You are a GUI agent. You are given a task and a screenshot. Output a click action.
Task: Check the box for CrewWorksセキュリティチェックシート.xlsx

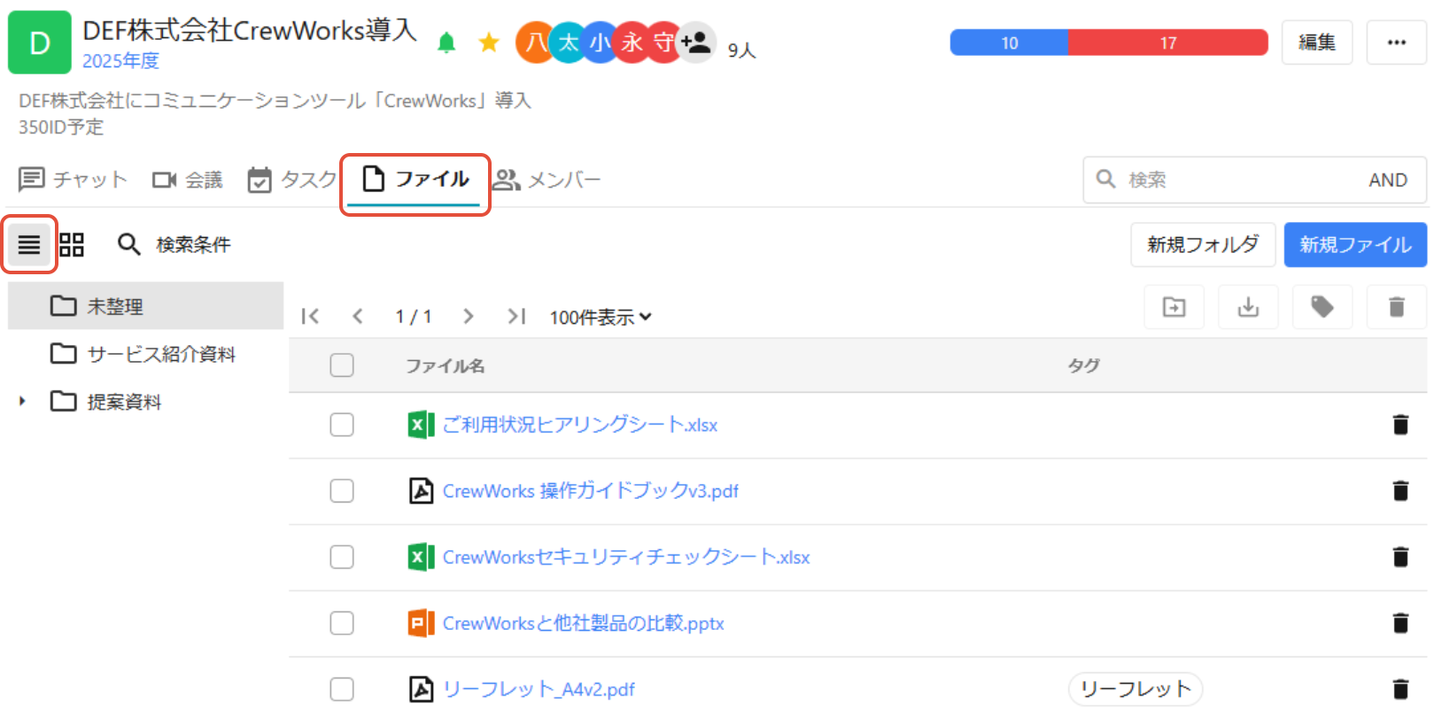[342, 557]
